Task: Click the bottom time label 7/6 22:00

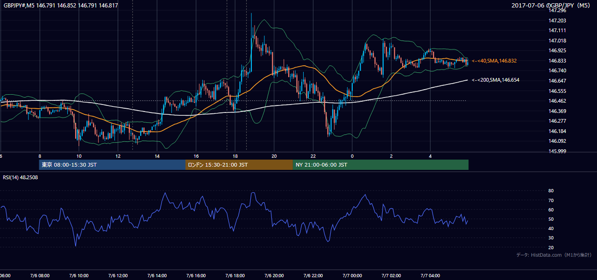Action: [313, 276]
